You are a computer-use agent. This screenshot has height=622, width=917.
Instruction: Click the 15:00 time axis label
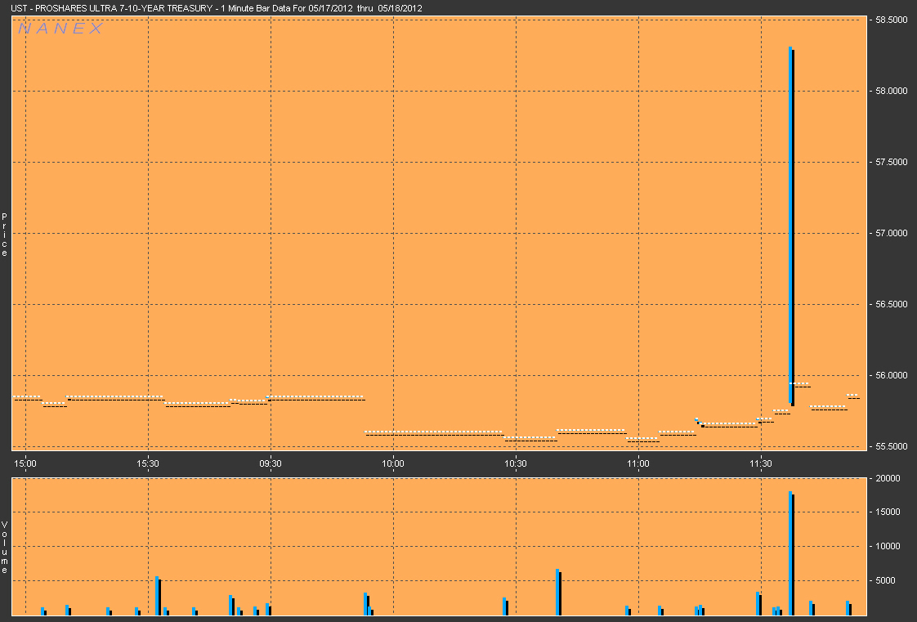coord(25,463)
